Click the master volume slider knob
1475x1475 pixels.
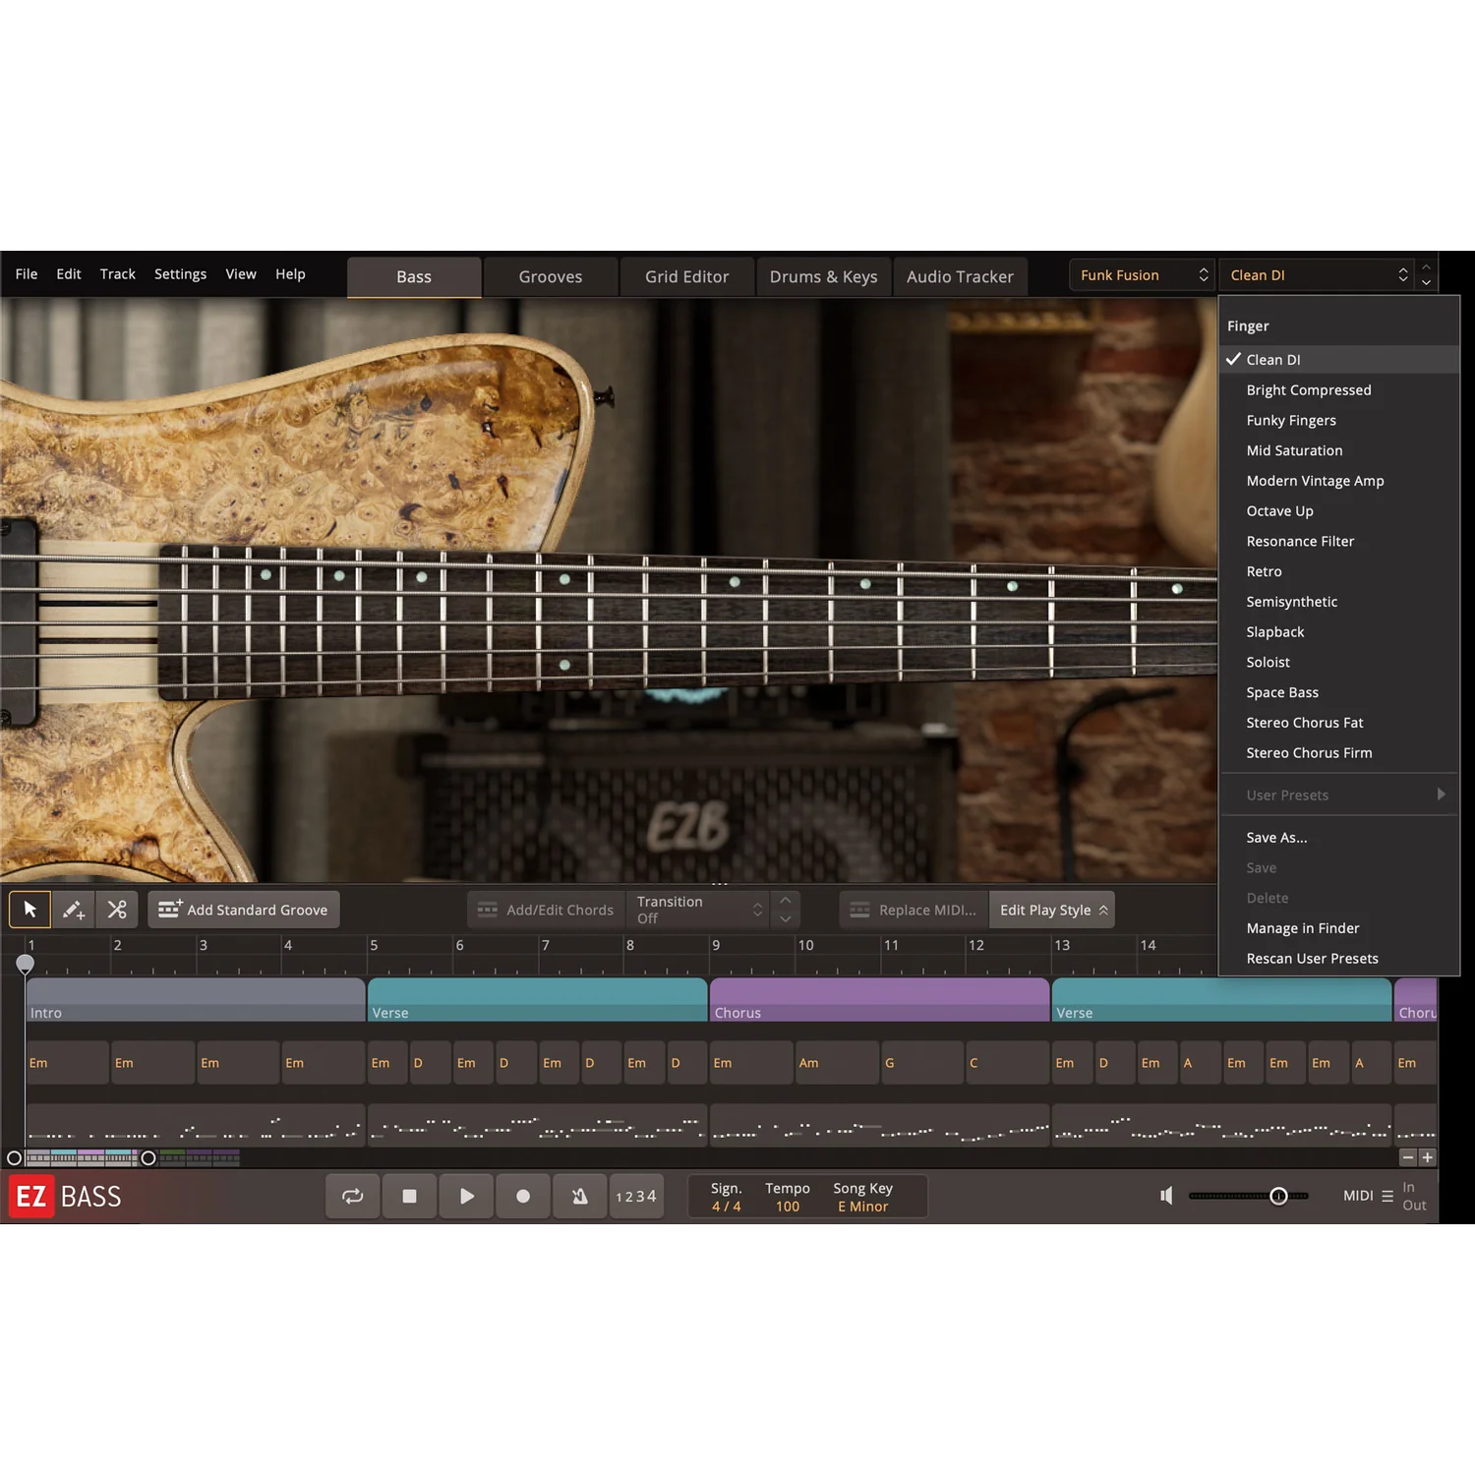pos(1278,1196)
